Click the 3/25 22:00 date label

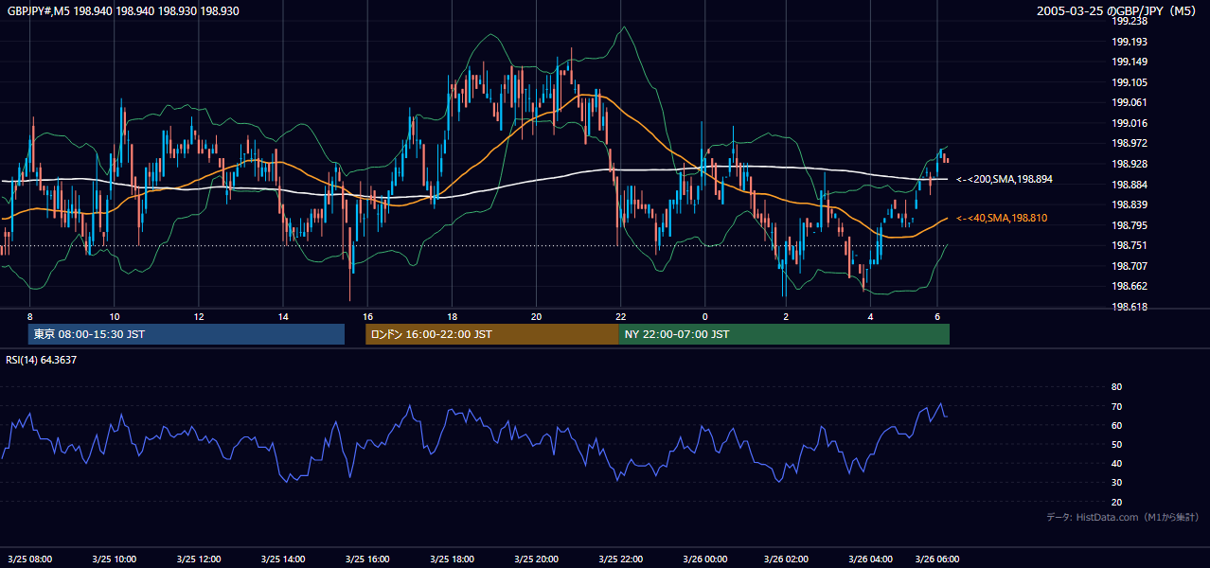[620, 559]
